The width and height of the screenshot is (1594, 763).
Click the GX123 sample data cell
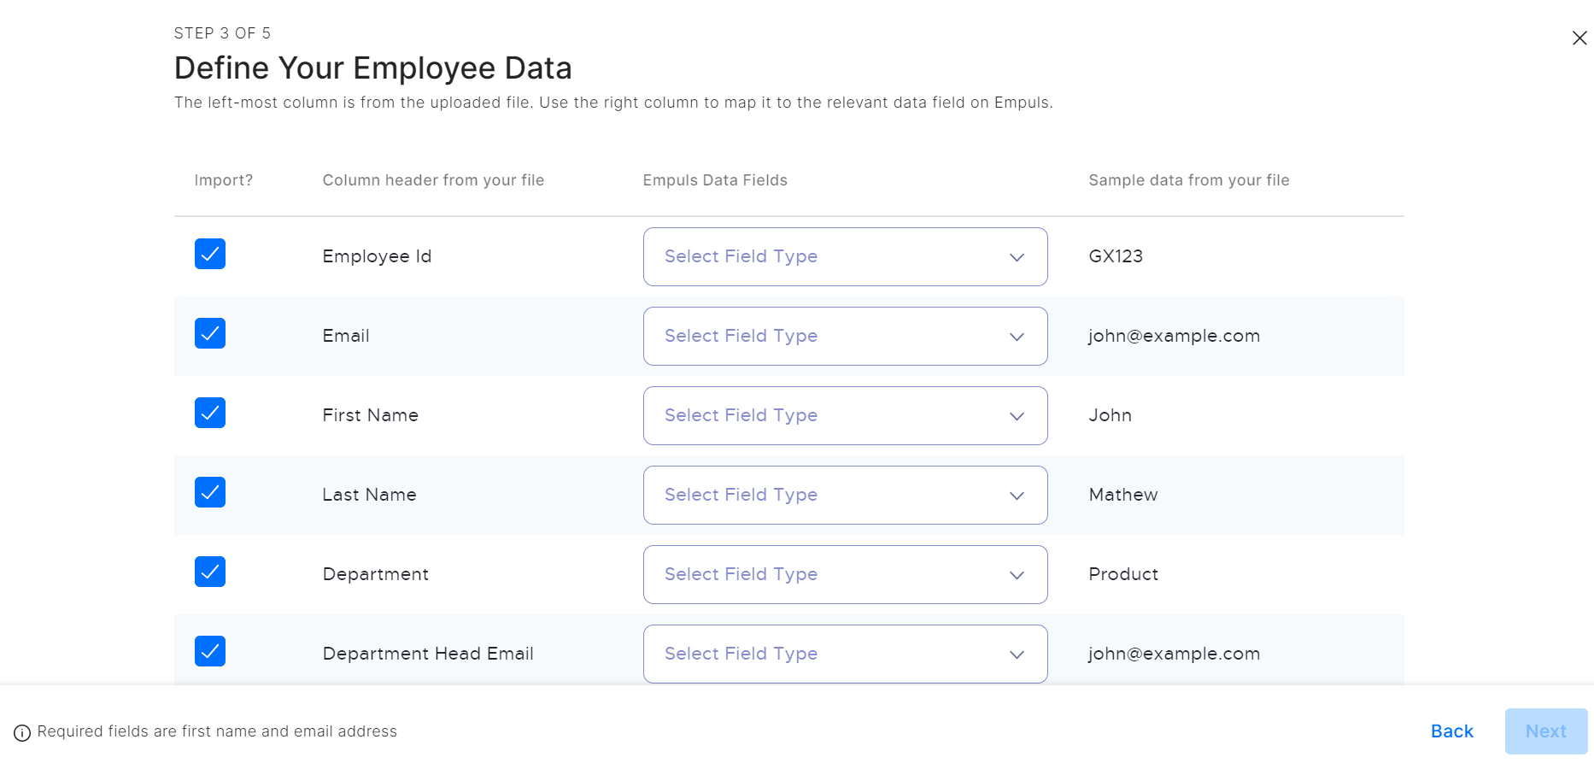pos(1116,256)
